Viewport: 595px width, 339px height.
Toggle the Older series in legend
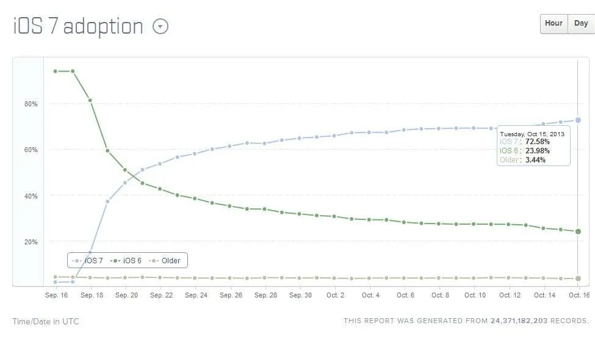point(165,261)
